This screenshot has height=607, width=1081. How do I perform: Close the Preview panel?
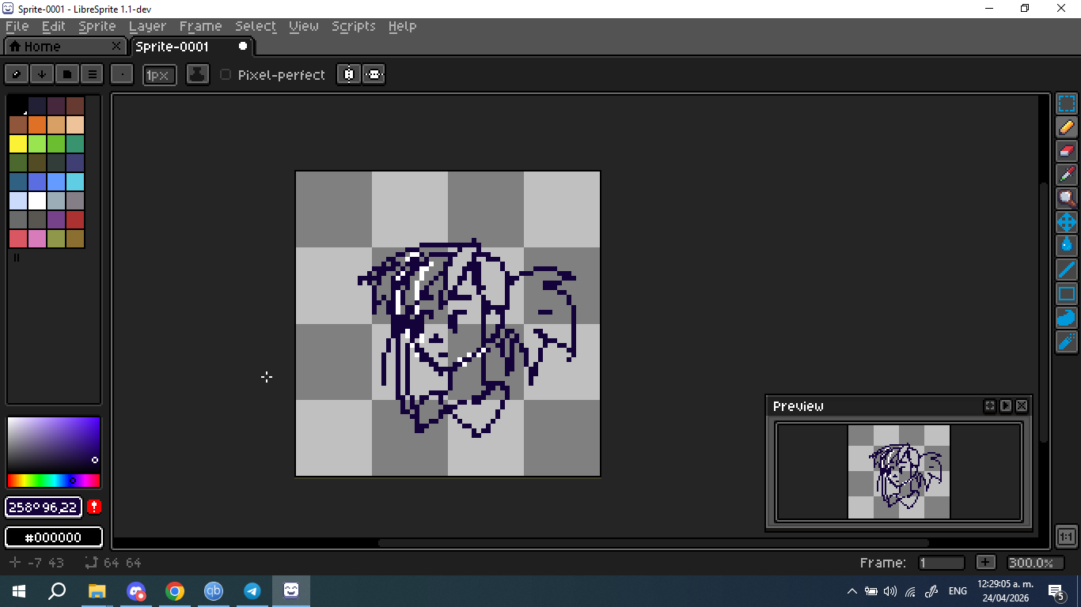[1022, 406]
